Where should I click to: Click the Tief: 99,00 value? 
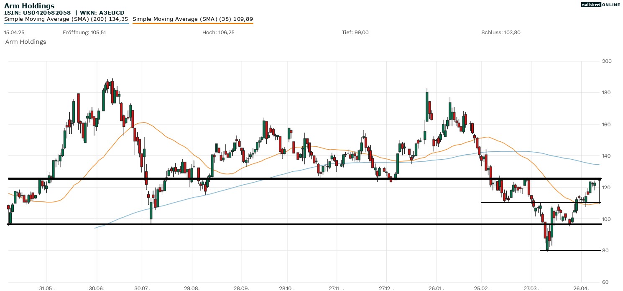(355, 33)
